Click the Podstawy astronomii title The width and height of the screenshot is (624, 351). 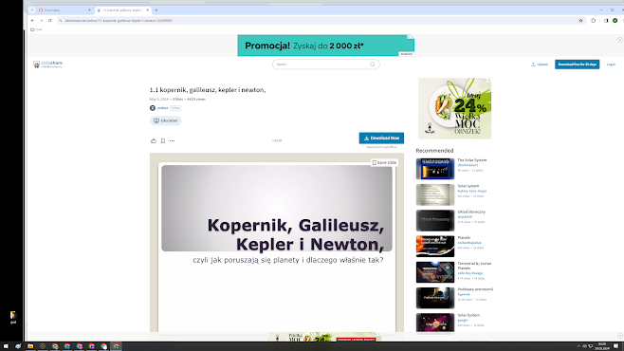[x=475, y=289]
